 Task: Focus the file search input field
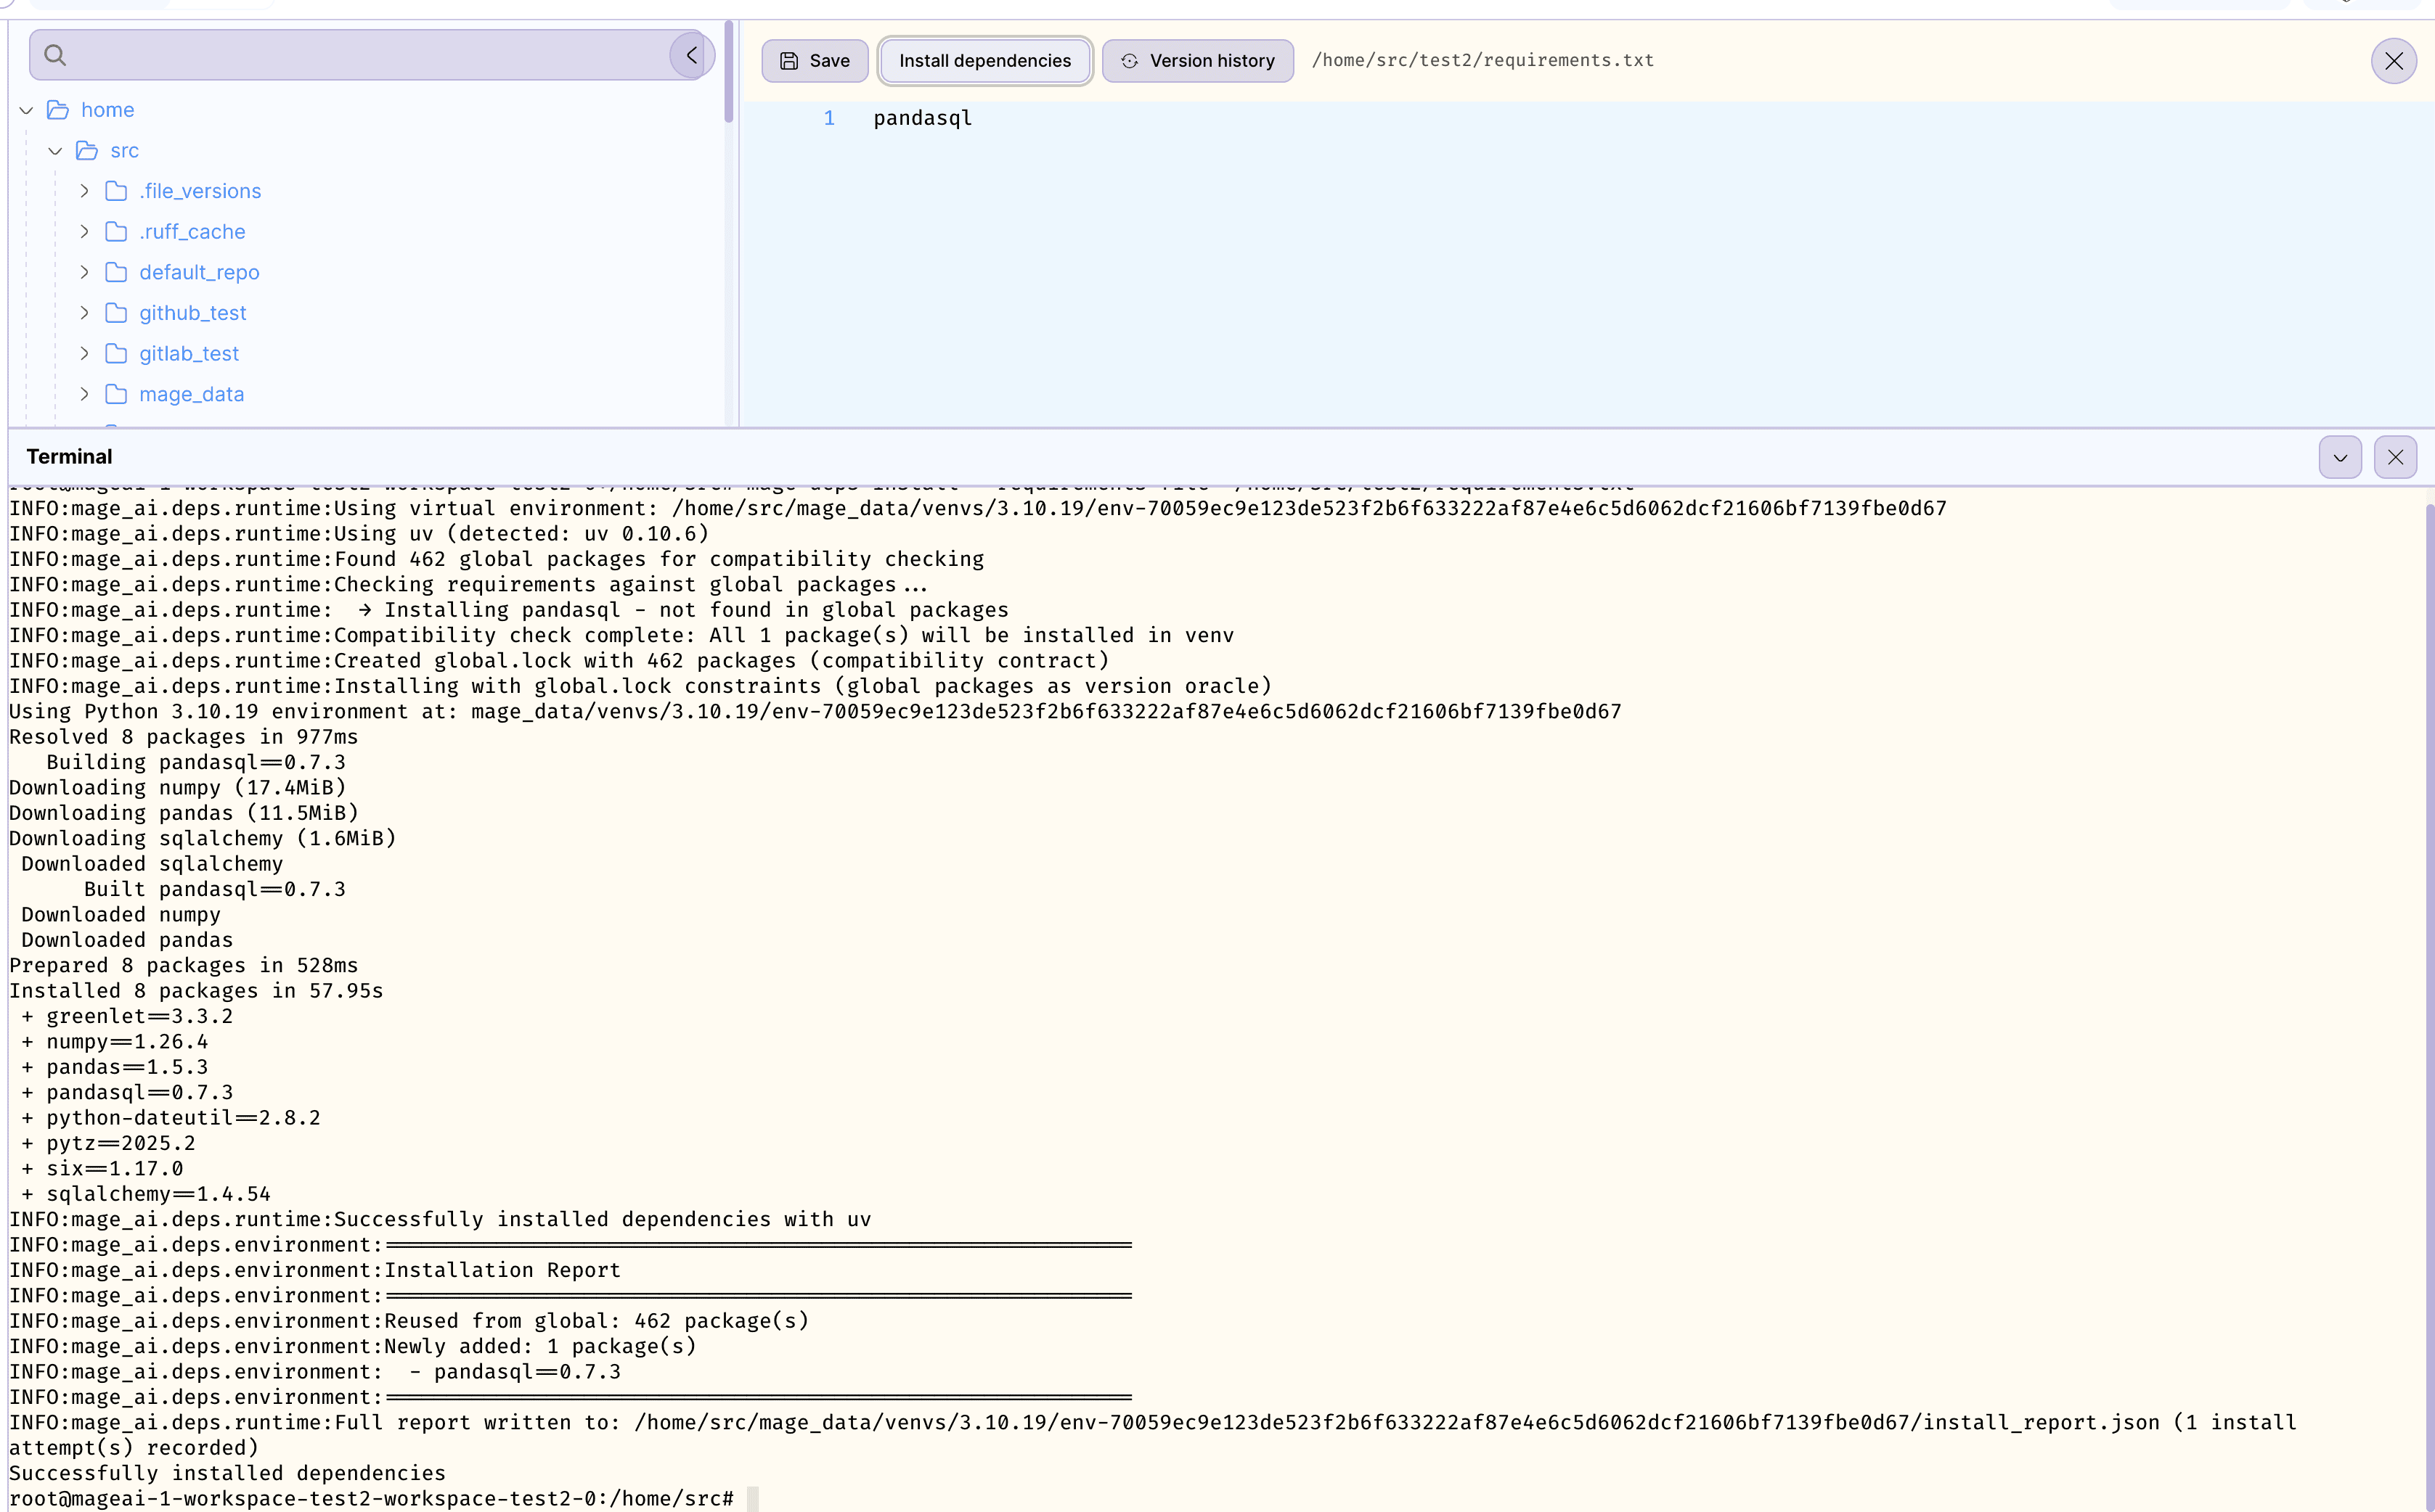tap(360, 55)
